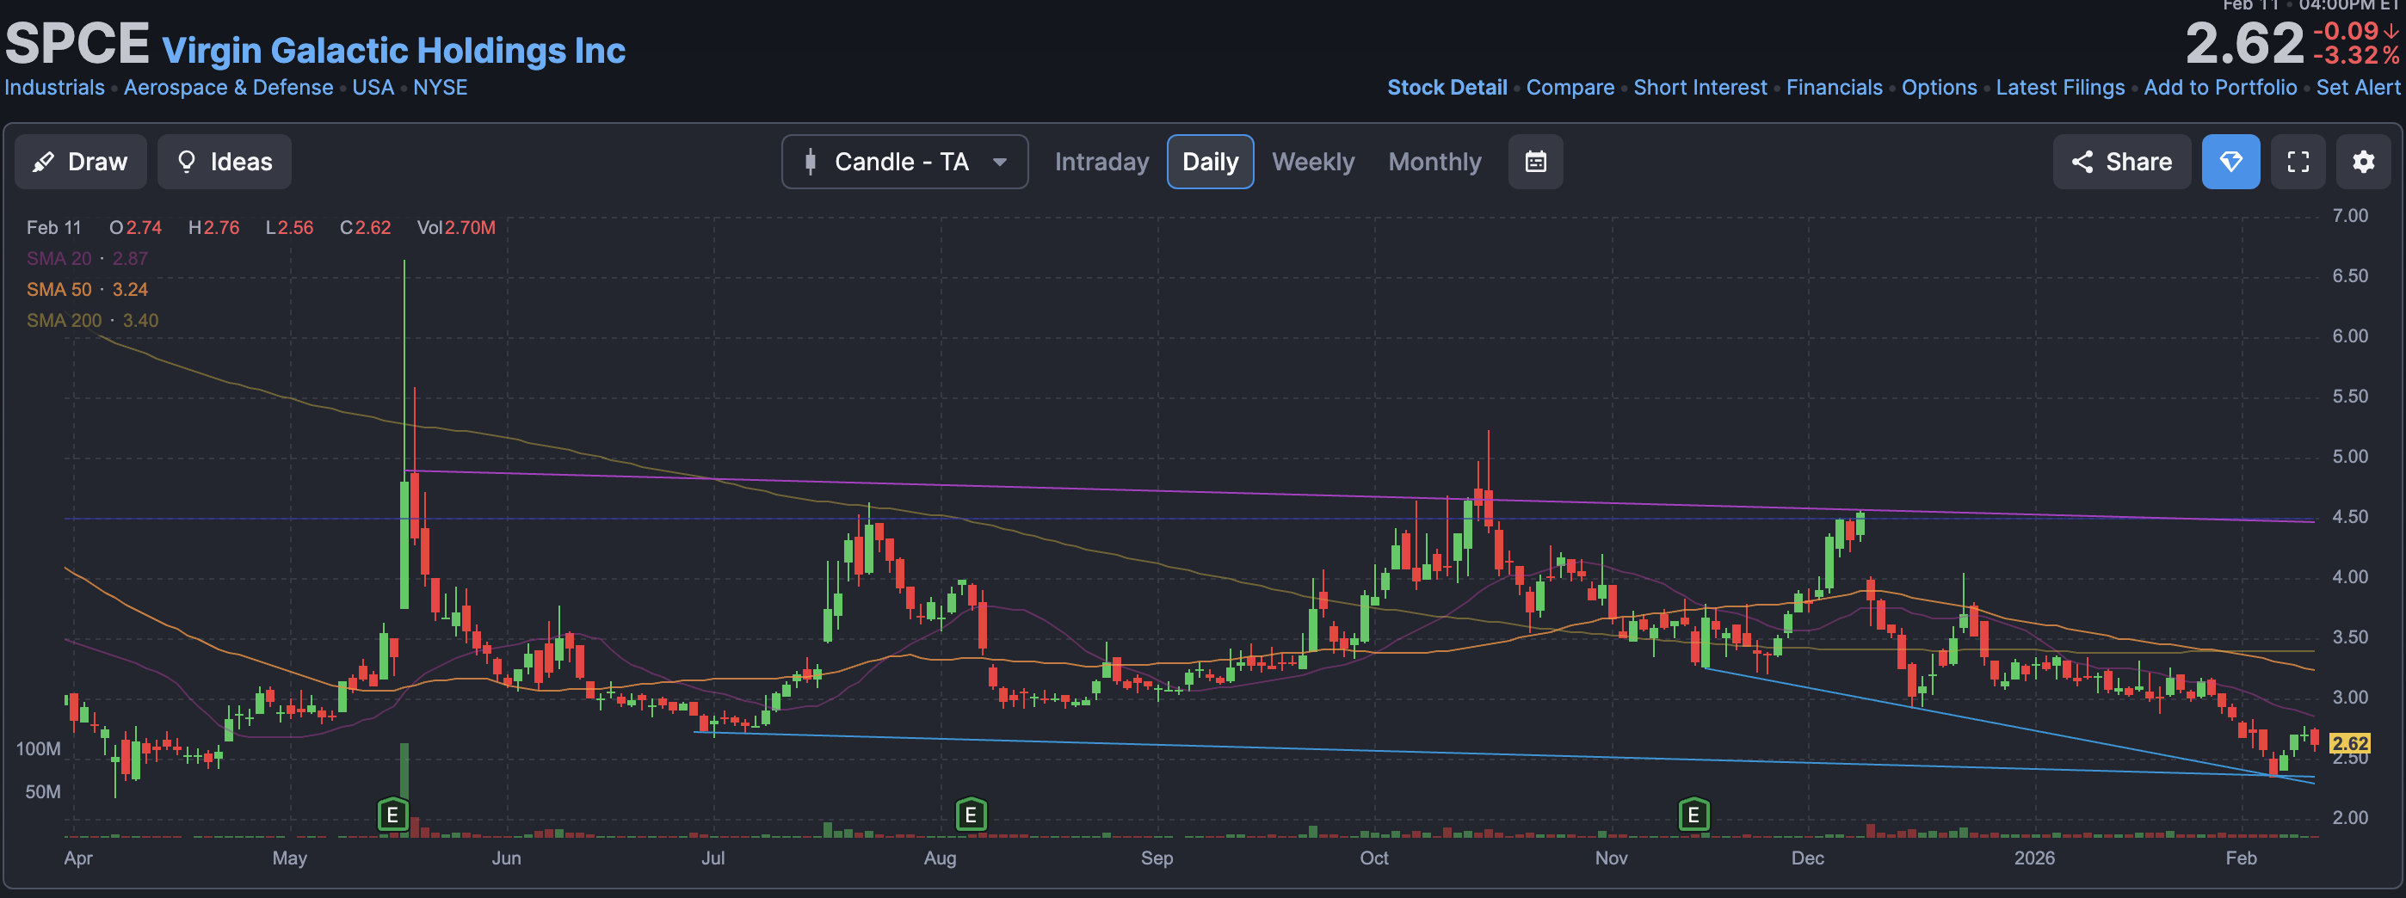Image resolution: width=2406 pixels, height=898 pixels.
Task: Switch to the Intraday timeframe
Action: click(1101, 162)
